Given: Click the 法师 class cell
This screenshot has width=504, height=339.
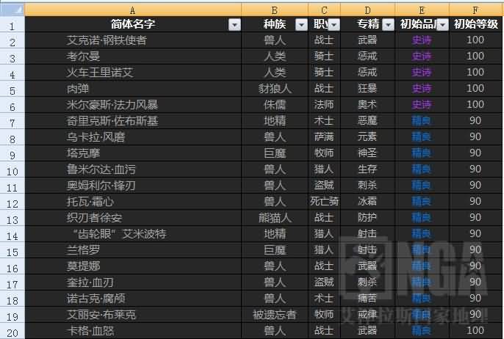Looking at the screenshot, I should [x=324, y=105].
